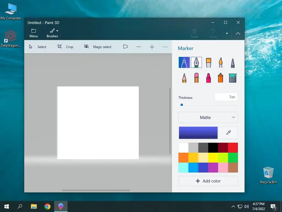Image resolution: width=282 pixels, height=212 pixels.
Task: Open File Explorer from the taskbar
Action: [x=34, y=206]
